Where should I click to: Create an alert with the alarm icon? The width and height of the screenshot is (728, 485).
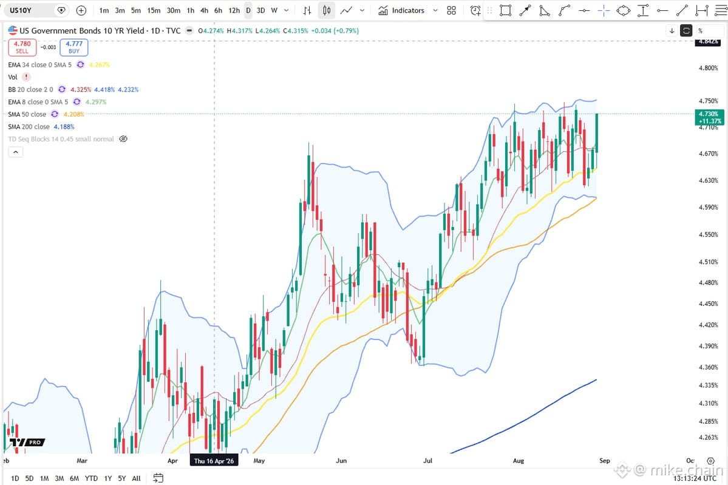475,10
